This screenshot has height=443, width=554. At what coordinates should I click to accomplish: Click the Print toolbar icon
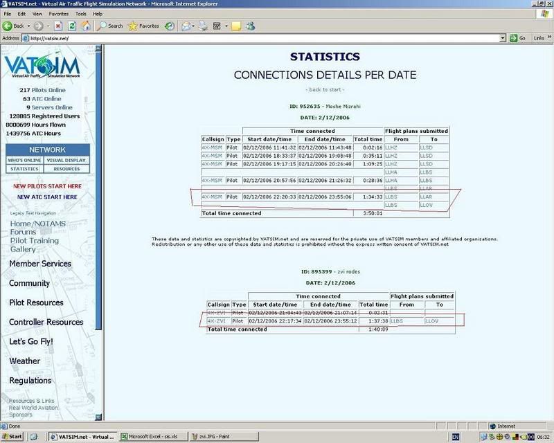[204, 26]
